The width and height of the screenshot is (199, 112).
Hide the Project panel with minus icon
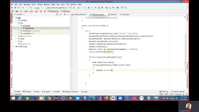coord(68,14)
